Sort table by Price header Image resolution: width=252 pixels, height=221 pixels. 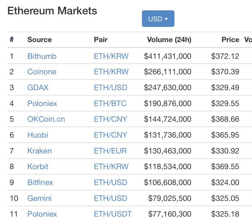tap(230, 39)
